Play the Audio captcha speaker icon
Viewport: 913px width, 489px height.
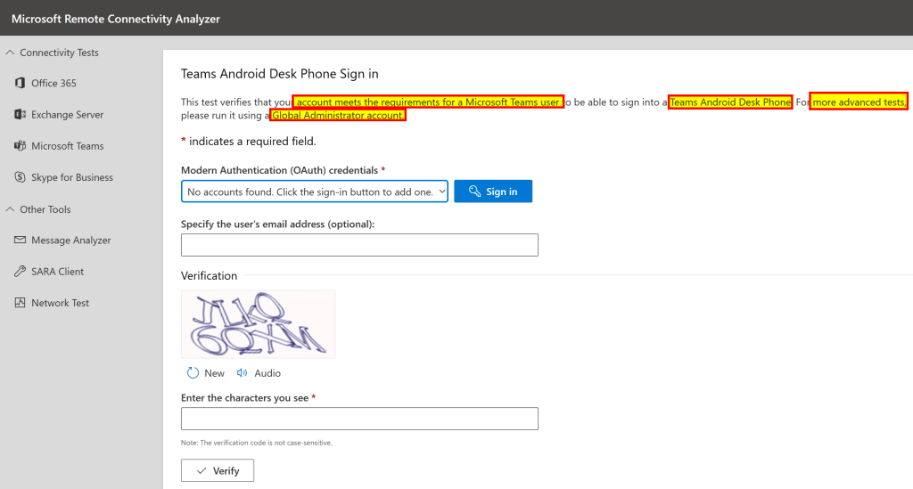pyautogui.click(x=243, y=373)
